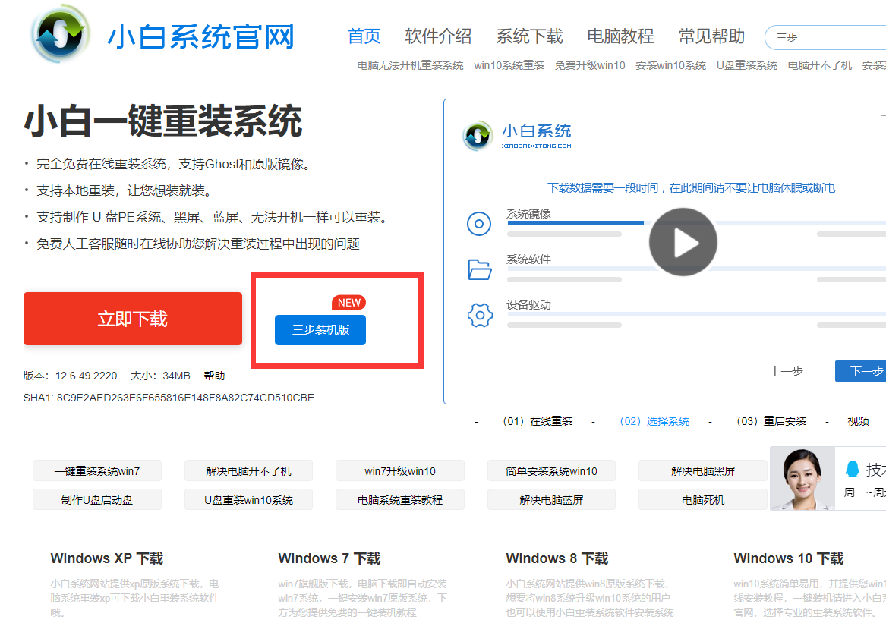Click the 小白系统官网 logo icon
Screen dimensions: 886x626
point(61,35)
